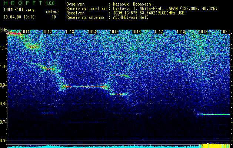233x148 pixels.
Task: Click the 1016 time marker
Action: click(x=137, y=32)
